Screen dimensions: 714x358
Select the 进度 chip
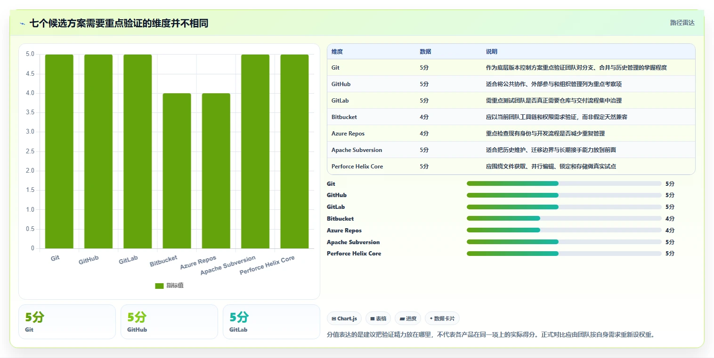(408, 318)
